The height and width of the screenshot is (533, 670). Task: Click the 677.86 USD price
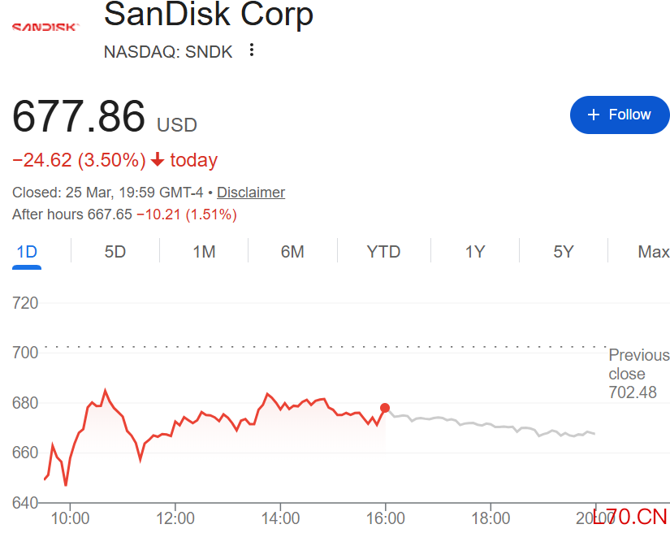point(104,116)
